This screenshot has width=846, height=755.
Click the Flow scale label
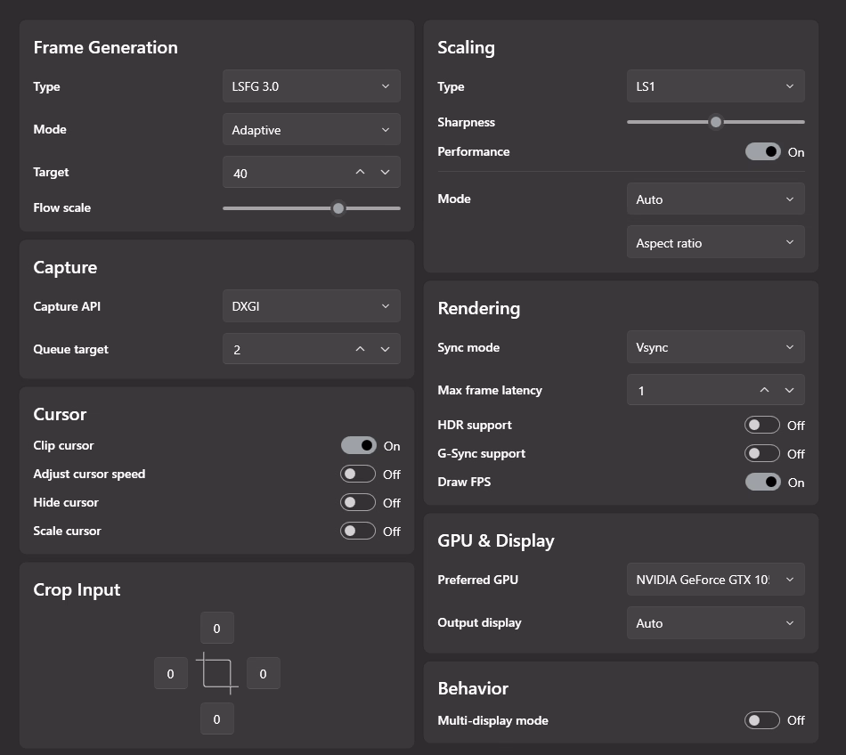(62, 207)
